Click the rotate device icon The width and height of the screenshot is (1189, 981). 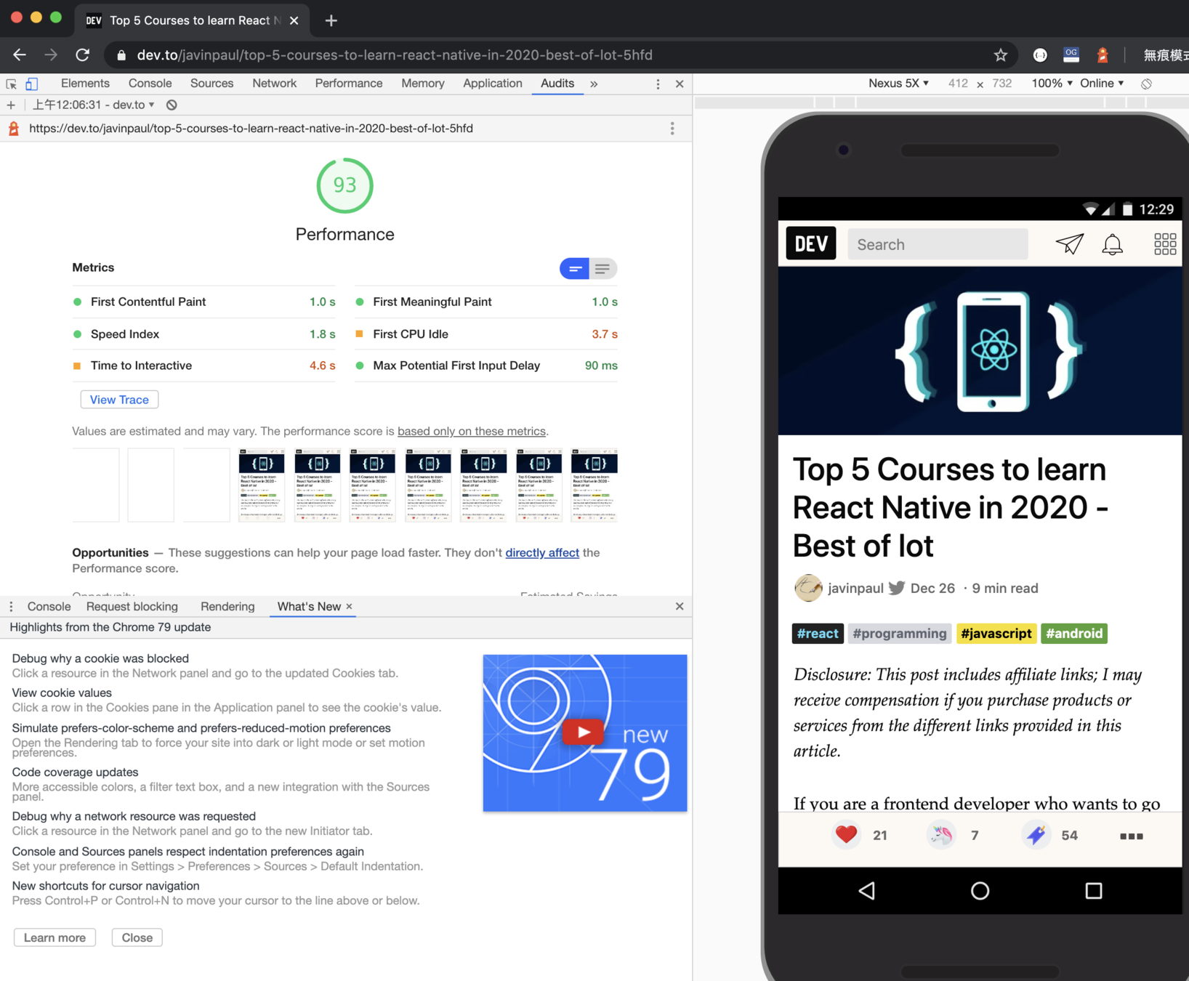click(x=1146, y=84)
